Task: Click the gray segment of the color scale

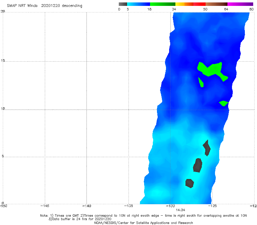Action: [123, 4]
